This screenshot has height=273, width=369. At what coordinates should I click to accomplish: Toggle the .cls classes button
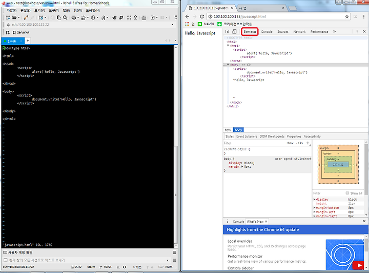click(299, 143)
